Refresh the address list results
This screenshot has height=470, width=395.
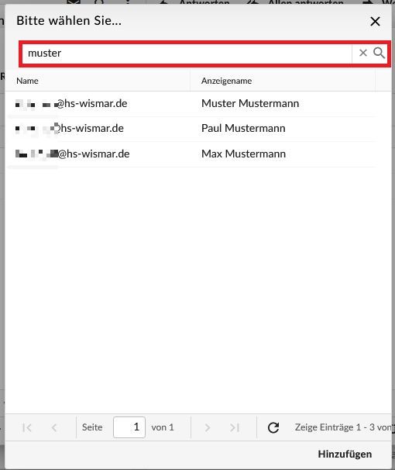pyautogui.click(x=273, y=427)
